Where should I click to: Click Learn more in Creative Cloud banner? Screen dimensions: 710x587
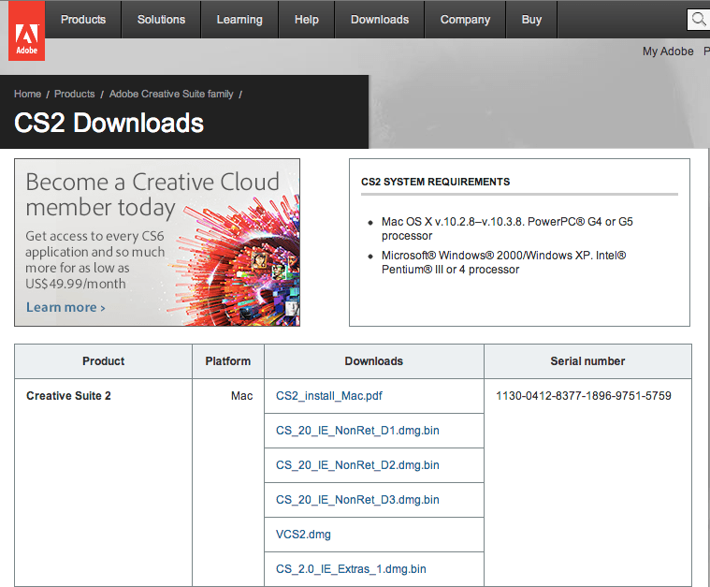point(65,307)
